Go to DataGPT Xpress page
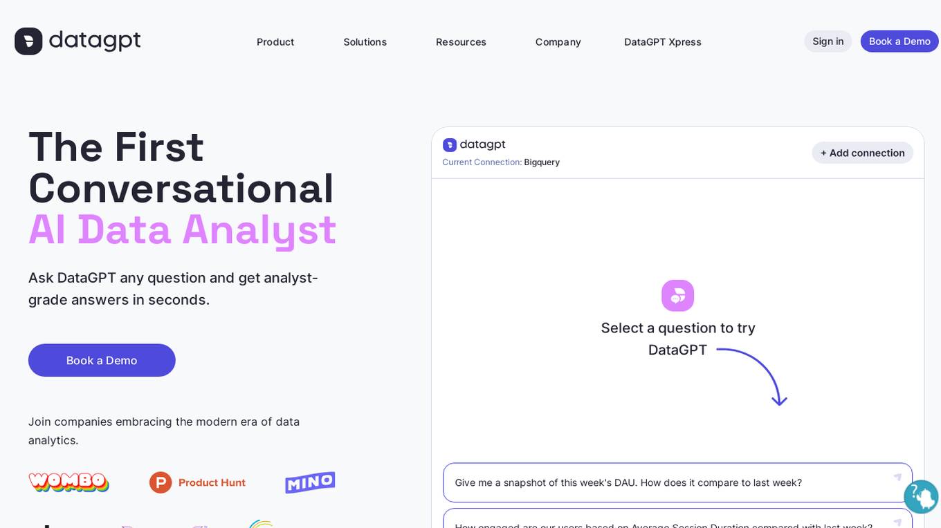 tap(662, 41)
